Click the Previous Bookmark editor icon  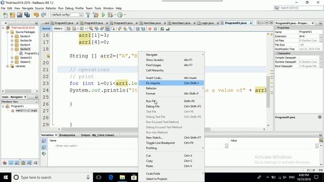tap(119, 29)
